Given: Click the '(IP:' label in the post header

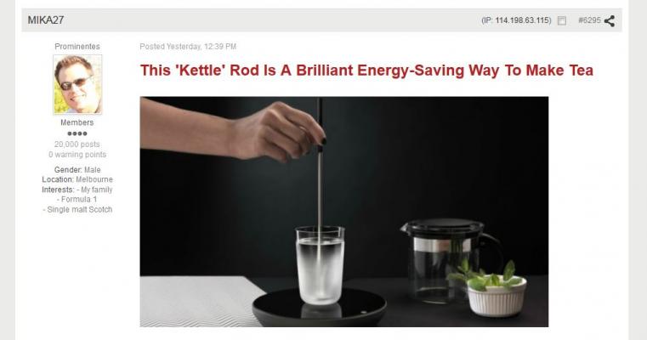Looking at the screenshot, I should (x=487, y=20).
